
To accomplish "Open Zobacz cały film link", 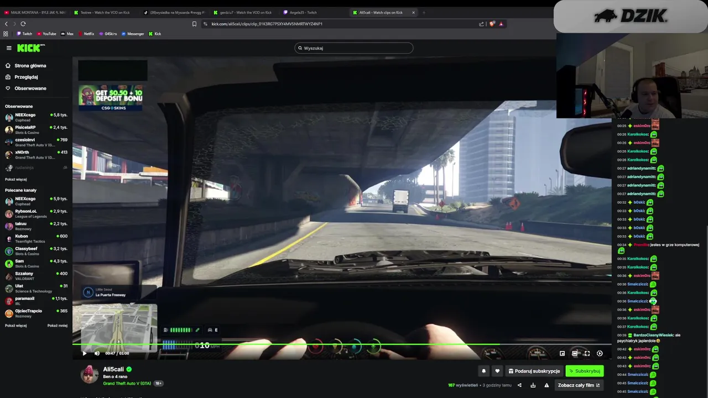I will click(579, 385).
